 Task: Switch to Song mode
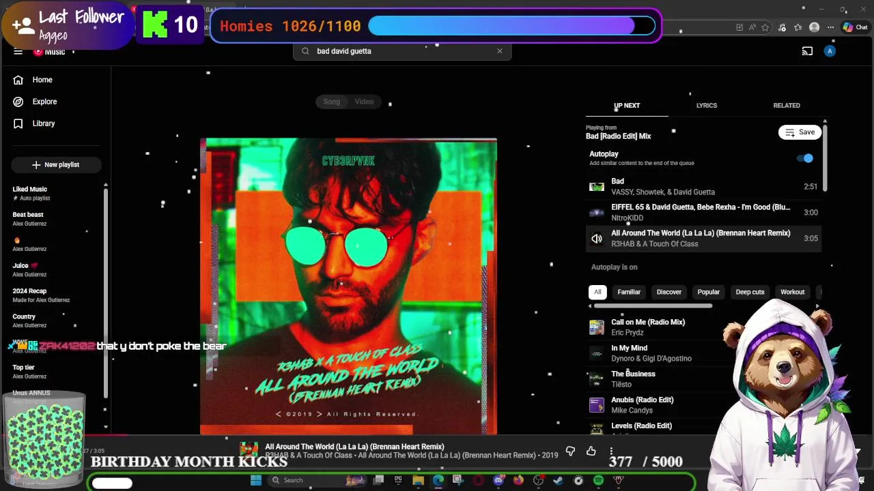click(x=331, y=102)
